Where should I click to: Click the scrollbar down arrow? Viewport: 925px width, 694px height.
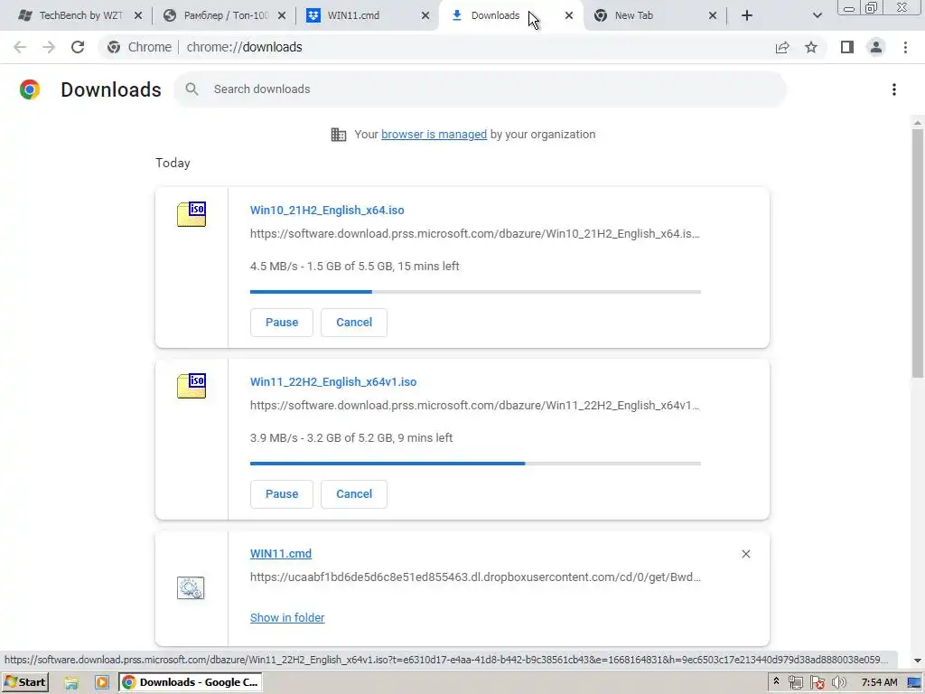918,661
